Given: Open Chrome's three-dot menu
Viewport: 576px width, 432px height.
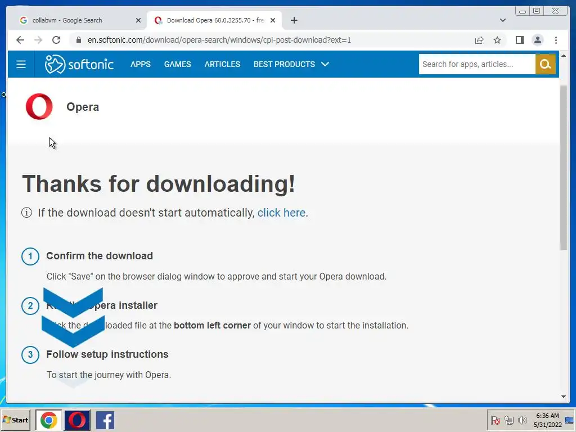Looking at the screenshot, I should [x=556, y=40].
